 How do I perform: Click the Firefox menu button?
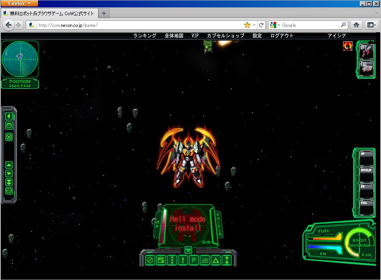point(20,4)
